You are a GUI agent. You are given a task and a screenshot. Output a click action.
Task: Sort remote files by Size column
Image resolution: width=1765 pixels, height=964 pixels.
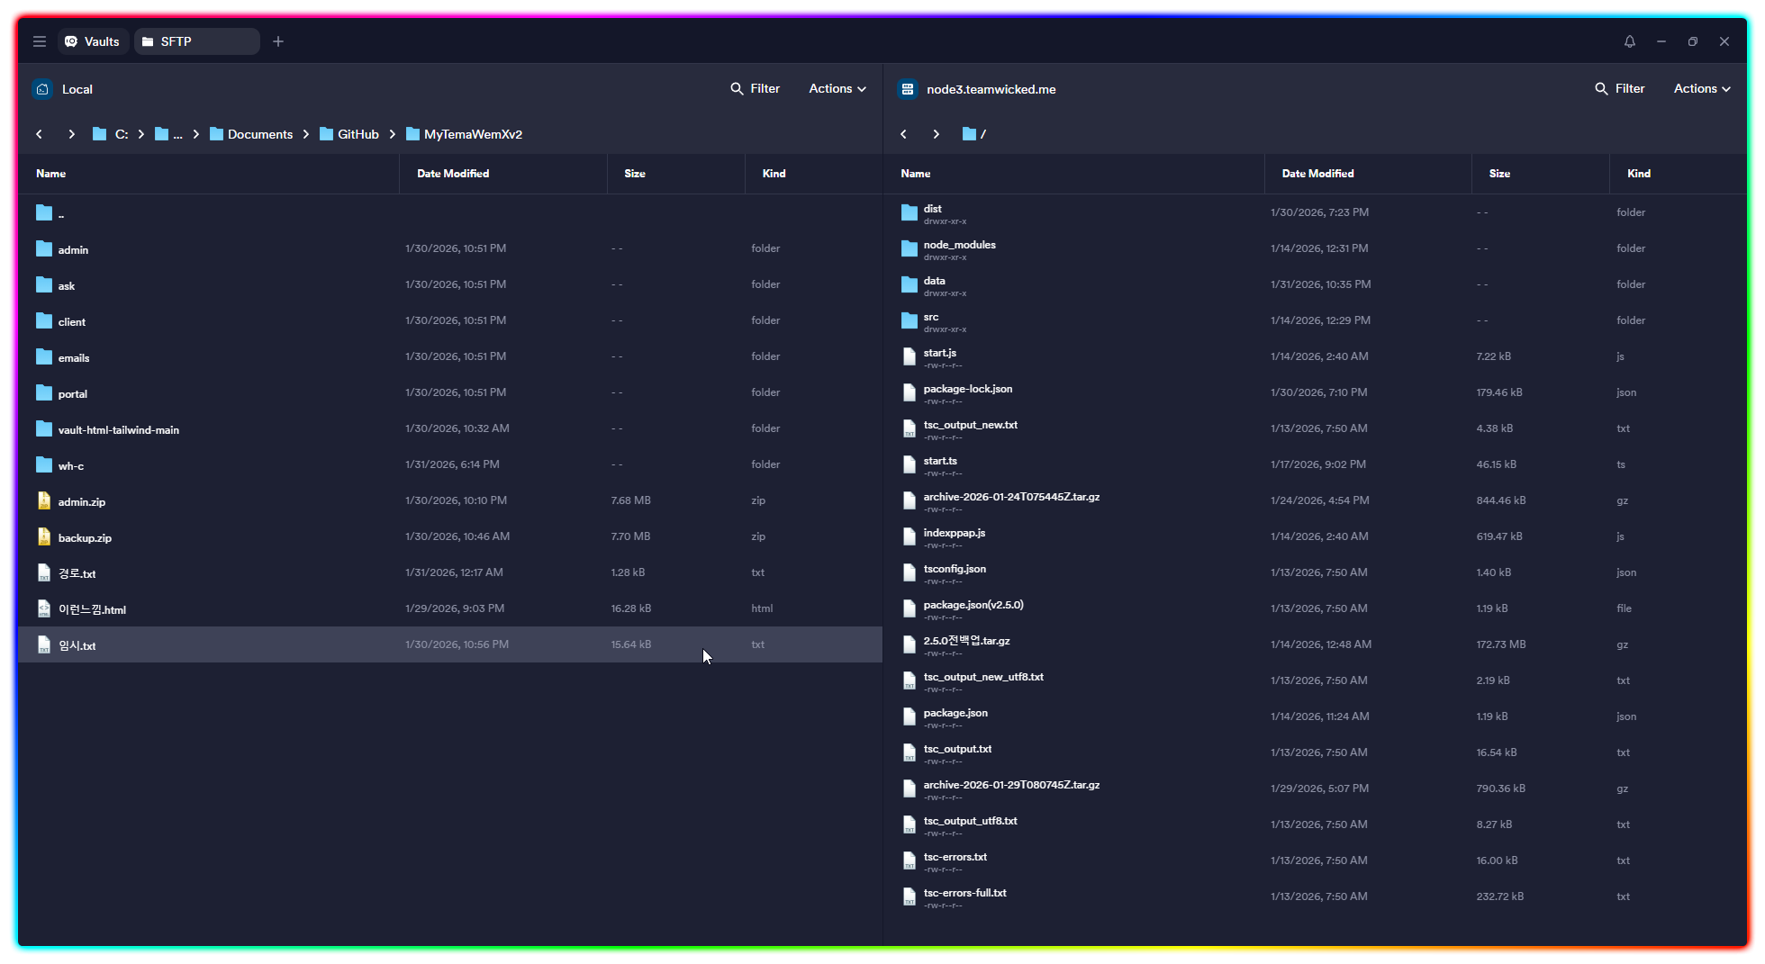click(x=1499, y=174)
